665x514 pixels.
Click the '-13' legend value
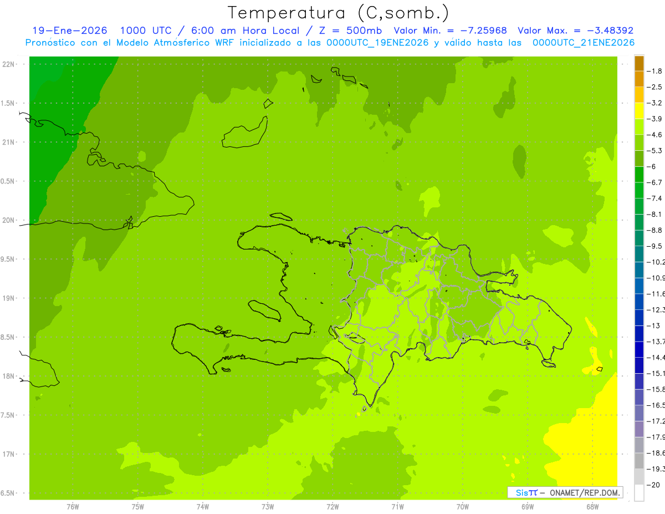pyautogui.click(x=654, y=325)
